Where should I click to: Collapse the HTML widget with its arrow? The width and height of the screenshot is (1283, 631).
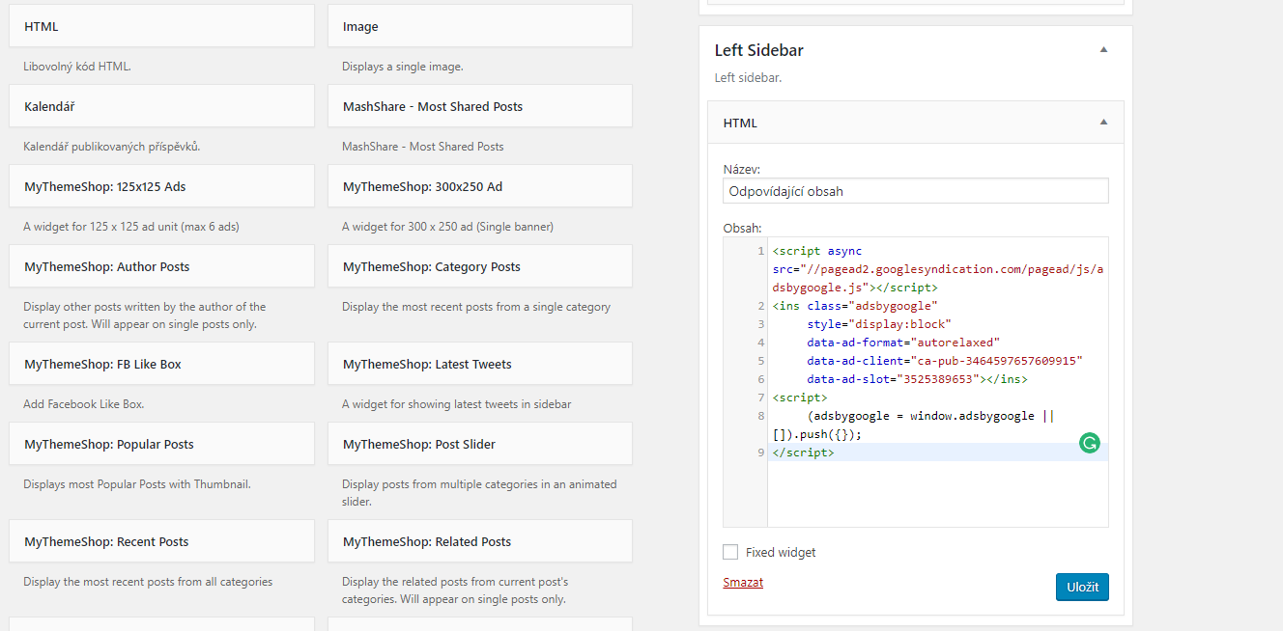click(1103, 123)
